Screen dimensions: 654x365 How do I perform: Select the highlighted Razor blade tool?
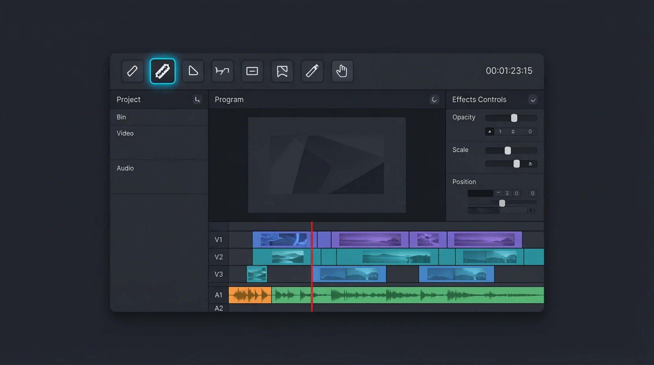coord(162,71)
